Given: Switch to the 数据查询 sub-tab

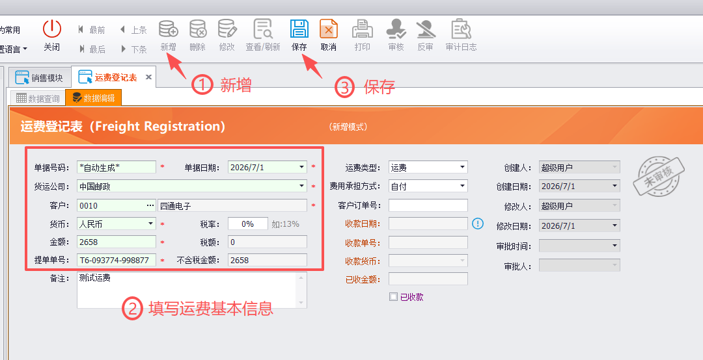Looking at the screenshot, I should (x=38, y=98).
